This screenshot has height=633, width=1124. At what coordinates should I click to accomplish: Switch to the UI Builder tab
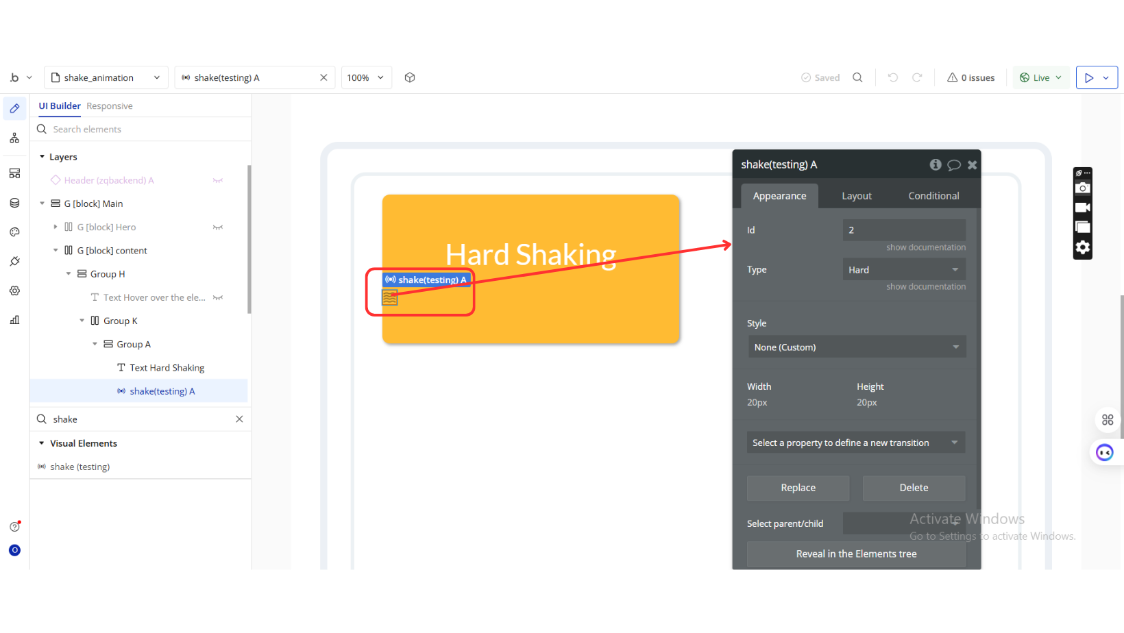click(x=60, y=106)
